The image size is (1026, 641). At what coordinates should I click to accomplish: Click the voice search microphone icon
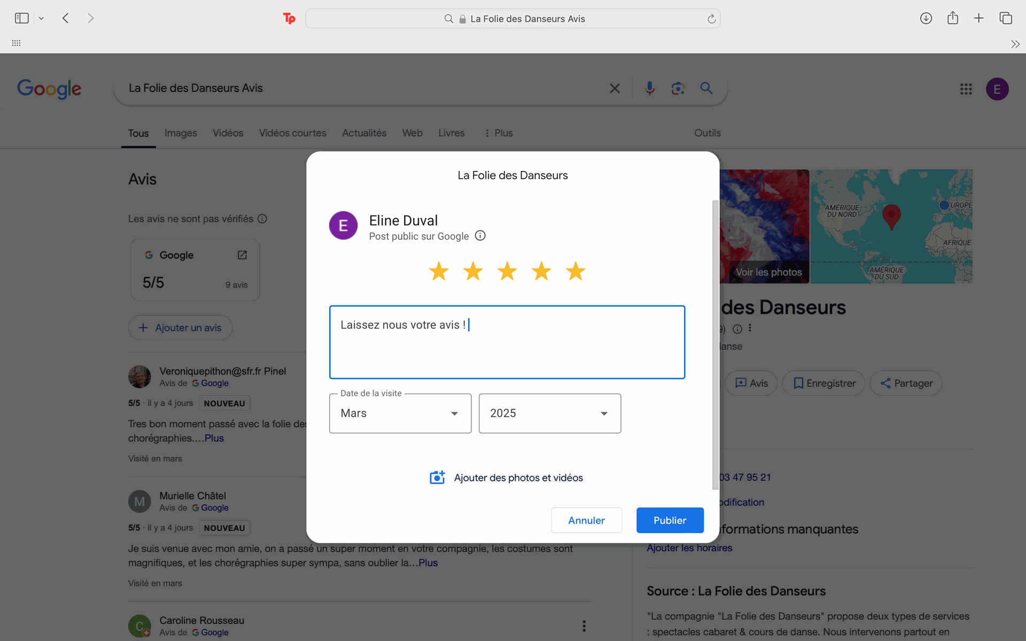coord(649,88)
